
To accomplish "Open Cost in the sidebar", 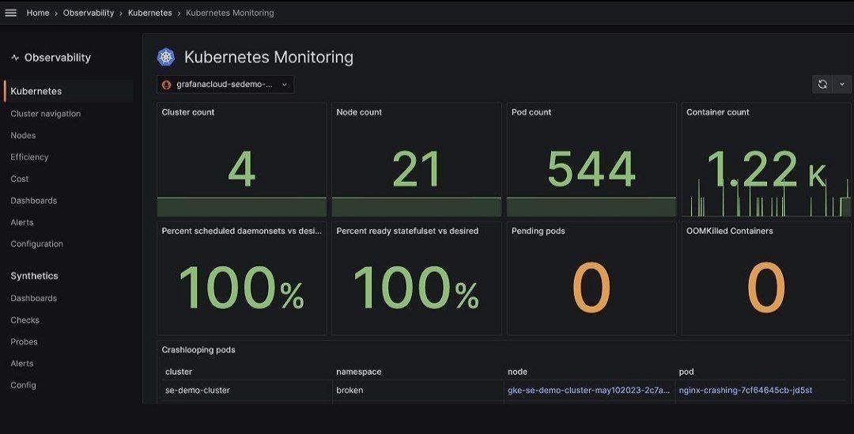I will click(20, 179).
